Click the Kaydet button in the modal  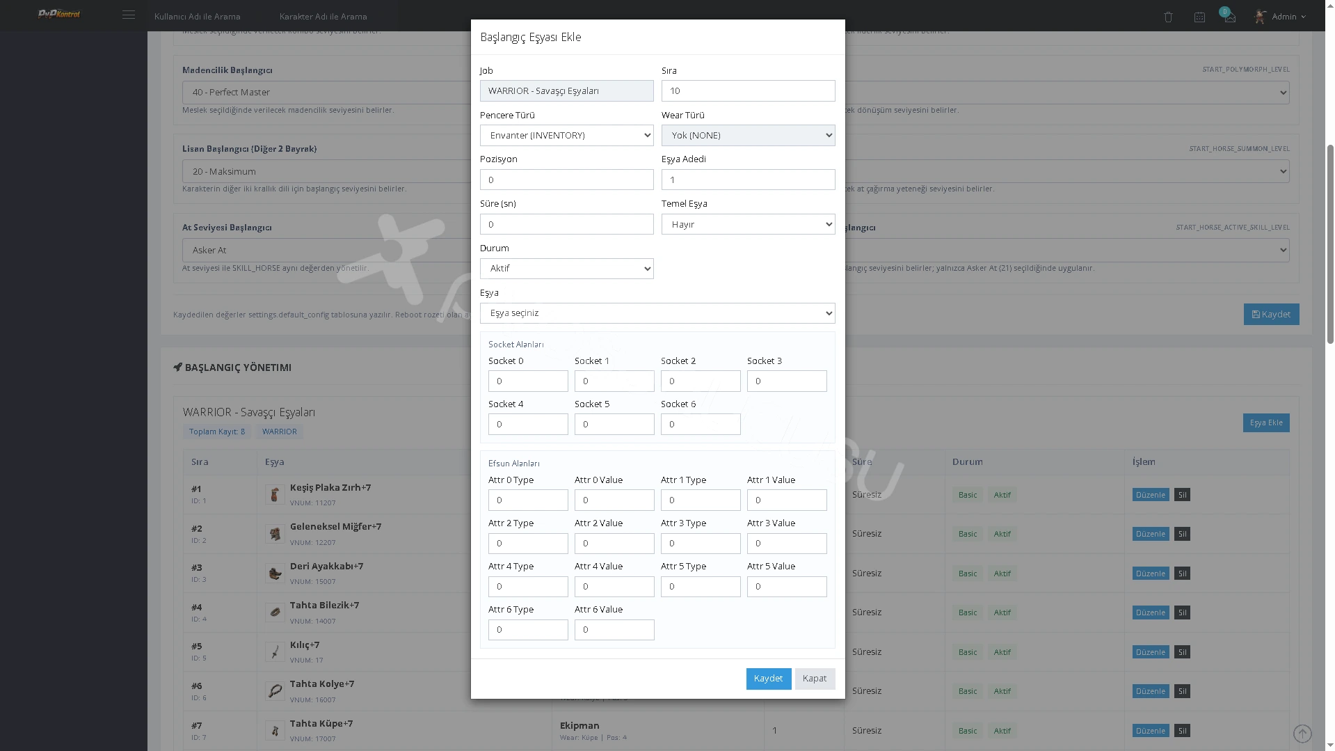point(768,679)
